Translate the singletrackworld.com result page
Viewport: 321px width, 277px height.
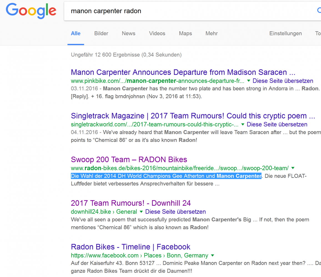click(x=277, y=124)
